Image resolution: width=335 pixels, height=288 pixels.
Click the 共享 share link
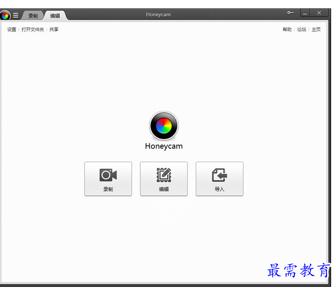coord(54,30)
